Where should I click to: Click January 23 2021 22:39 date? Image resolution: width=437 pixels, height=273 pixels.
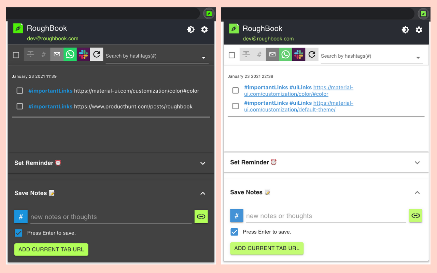tap(251, 76)
